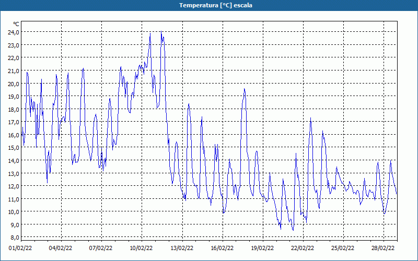418x261 pixels.
Task: Select the 16/02/22 date label
Action: tap(222, 248)
